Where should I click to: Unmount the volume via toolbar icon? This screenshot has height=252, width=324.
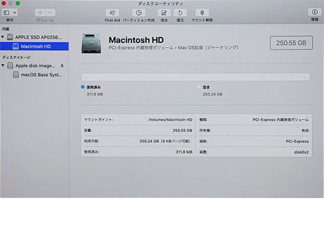202,13
